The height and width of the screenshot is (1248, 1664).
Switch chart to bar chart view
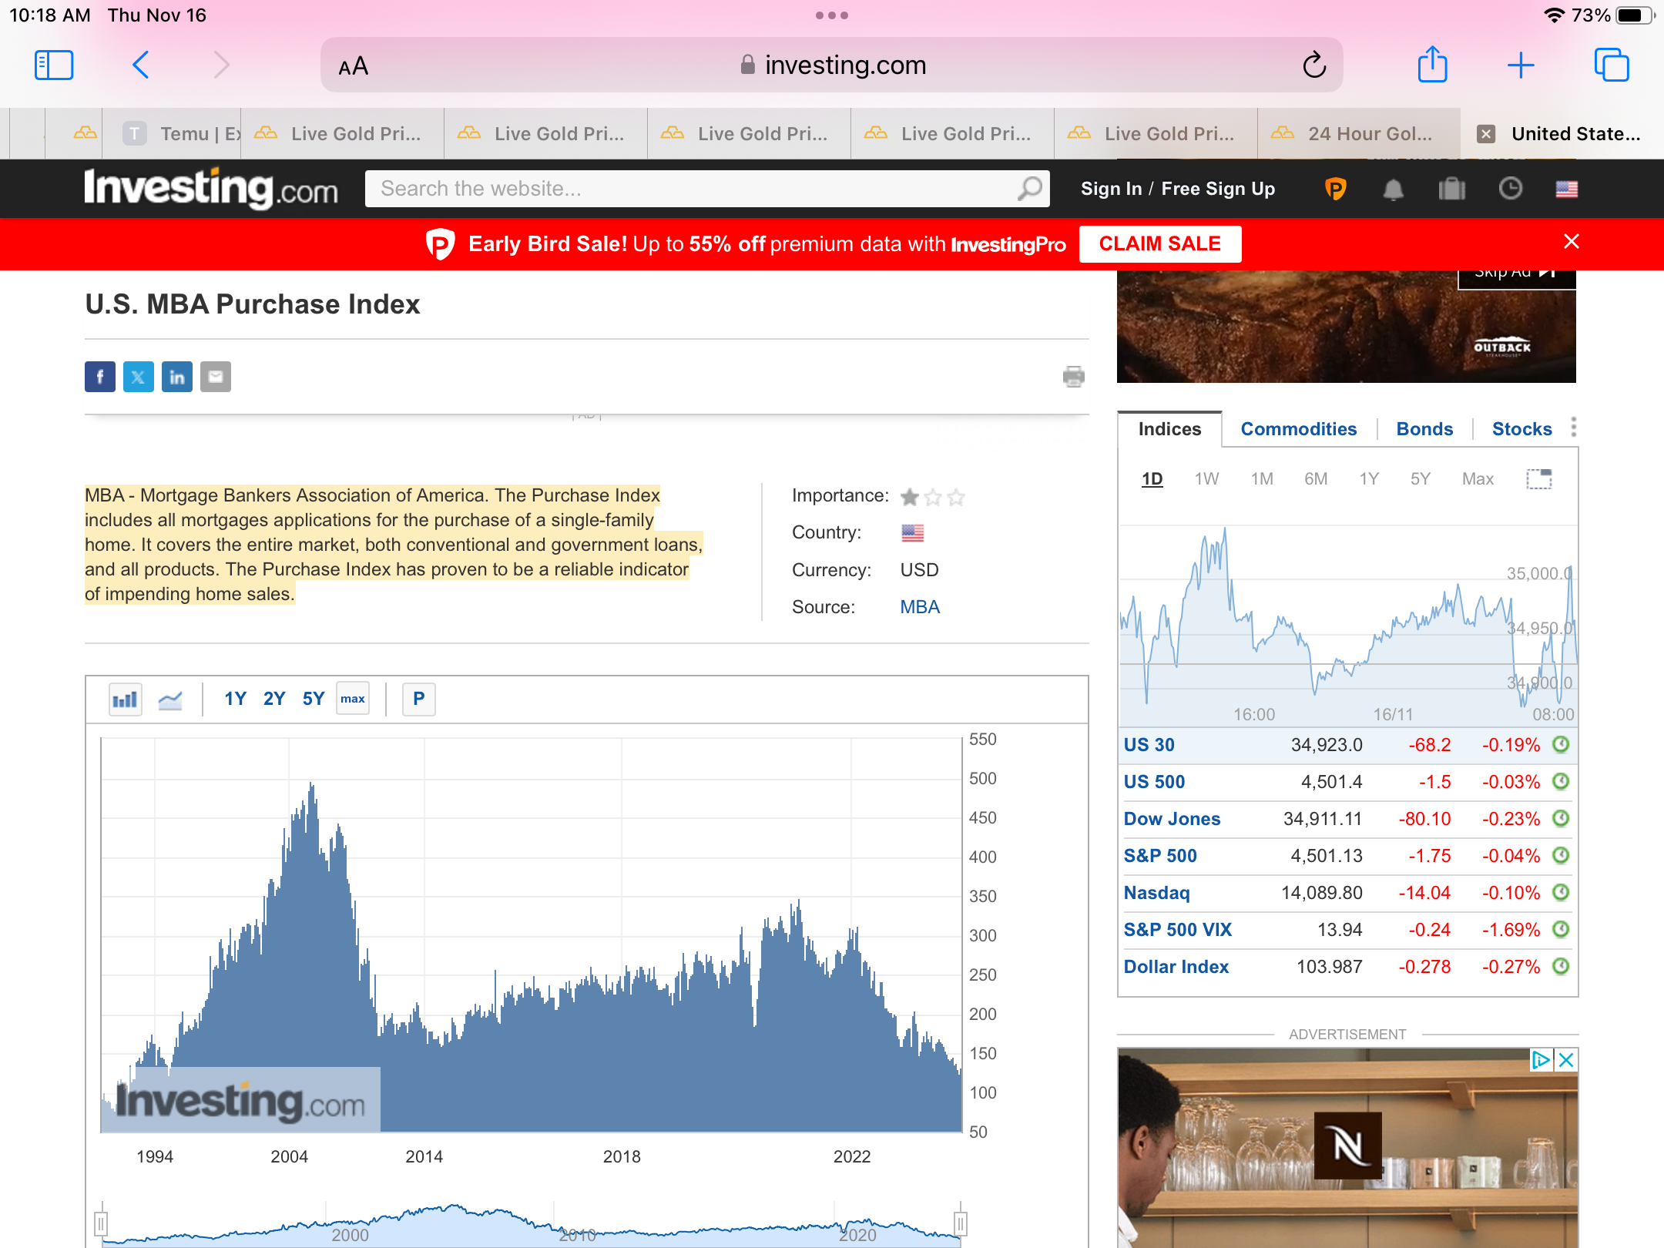[x=125, y=699]
